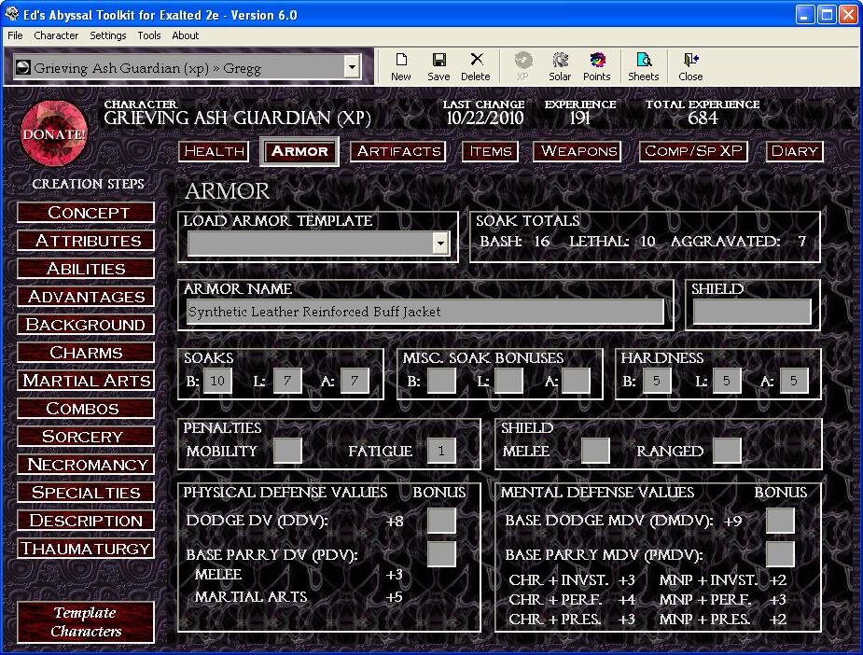Open the Sorcery step
The width and height of the screenshot is (863, 655).
(86, 437)
